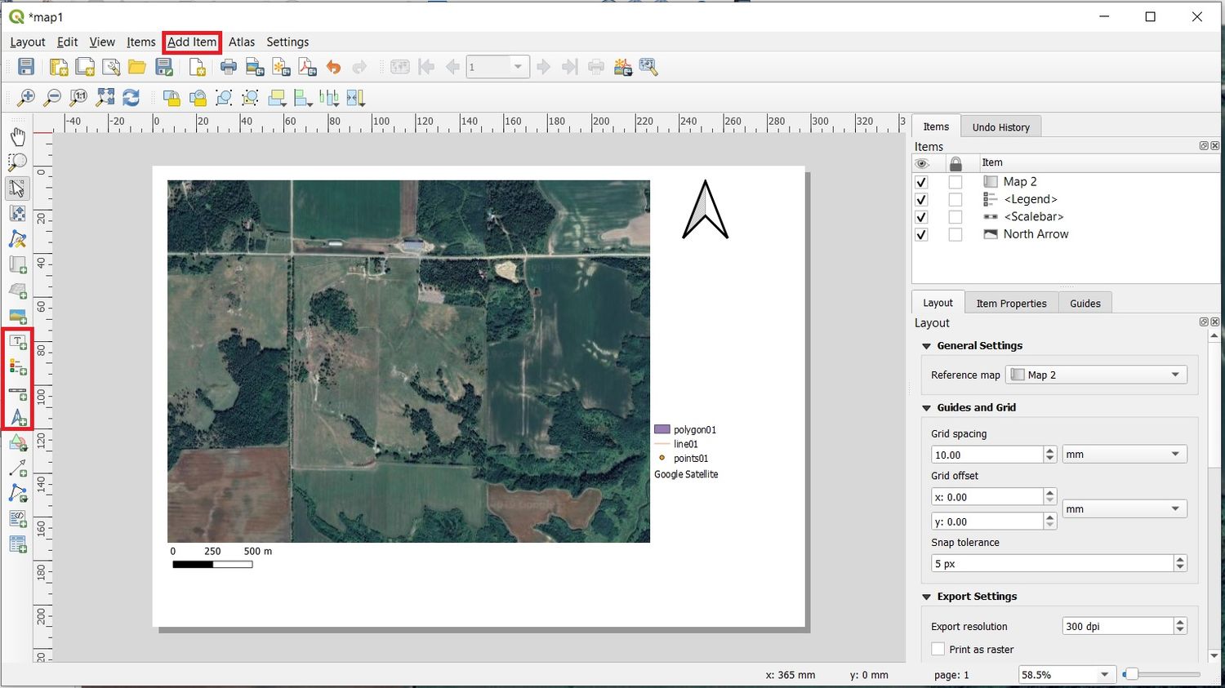This screenshot has width=1225, height=688.
Task: Hide the North Arrow item via its checkbox
Action: pos(921,234)
